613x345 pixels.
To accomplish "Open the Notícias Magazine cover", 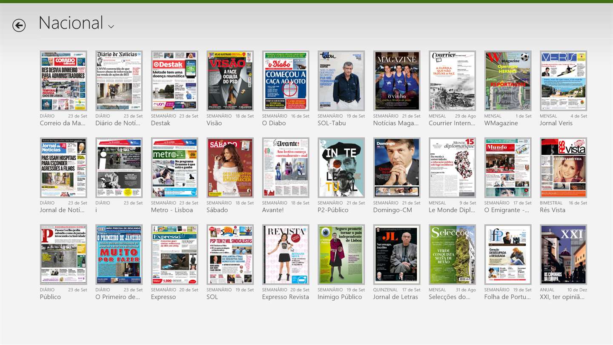I will 397,81.
